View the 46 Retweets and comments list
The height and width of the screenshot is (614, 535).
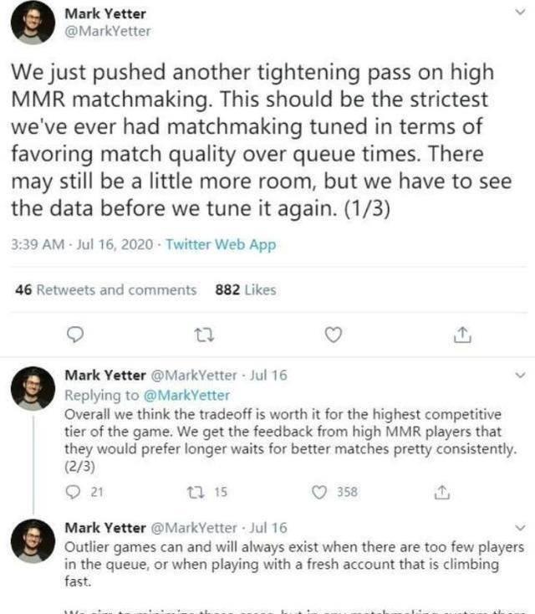105,289
